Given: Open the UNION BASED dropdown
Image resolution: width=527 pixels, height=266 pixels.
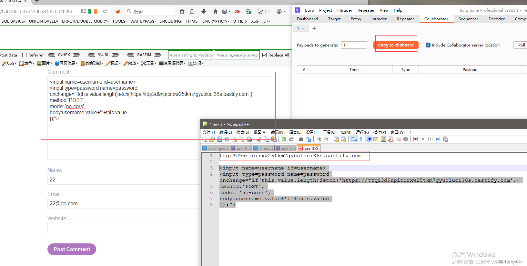Looking at the screenshot, I should pyautogui.click(x=44, y=21).
